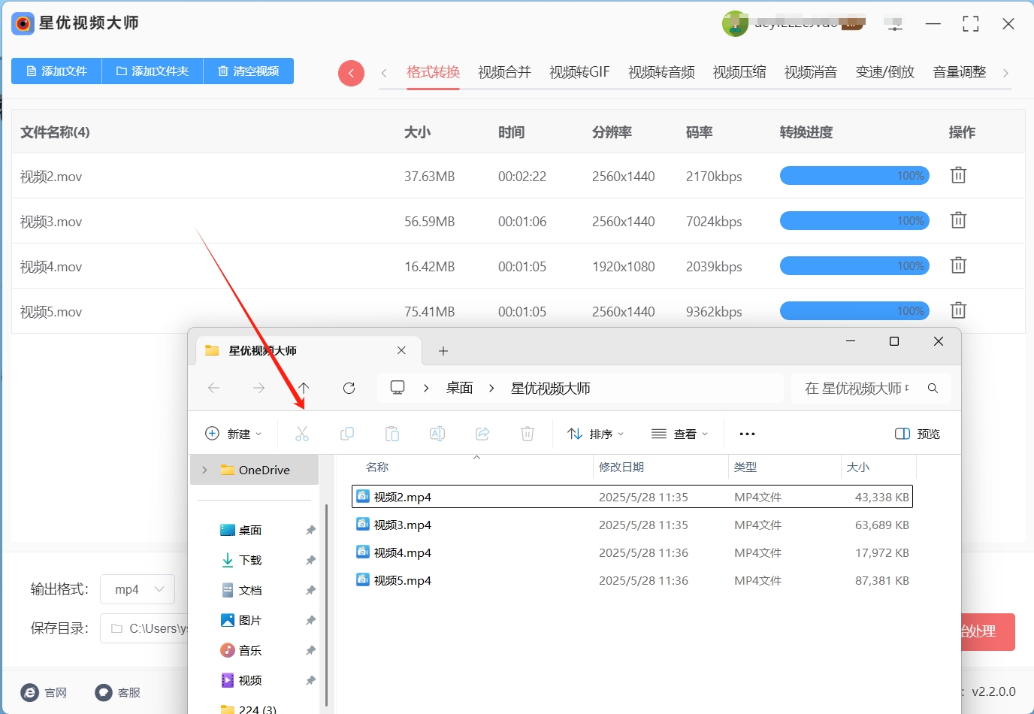This screenshot has height=714, width=1034.
Task: Select the file 视频2.mp4 in Explorer
Action: [632, 497]
